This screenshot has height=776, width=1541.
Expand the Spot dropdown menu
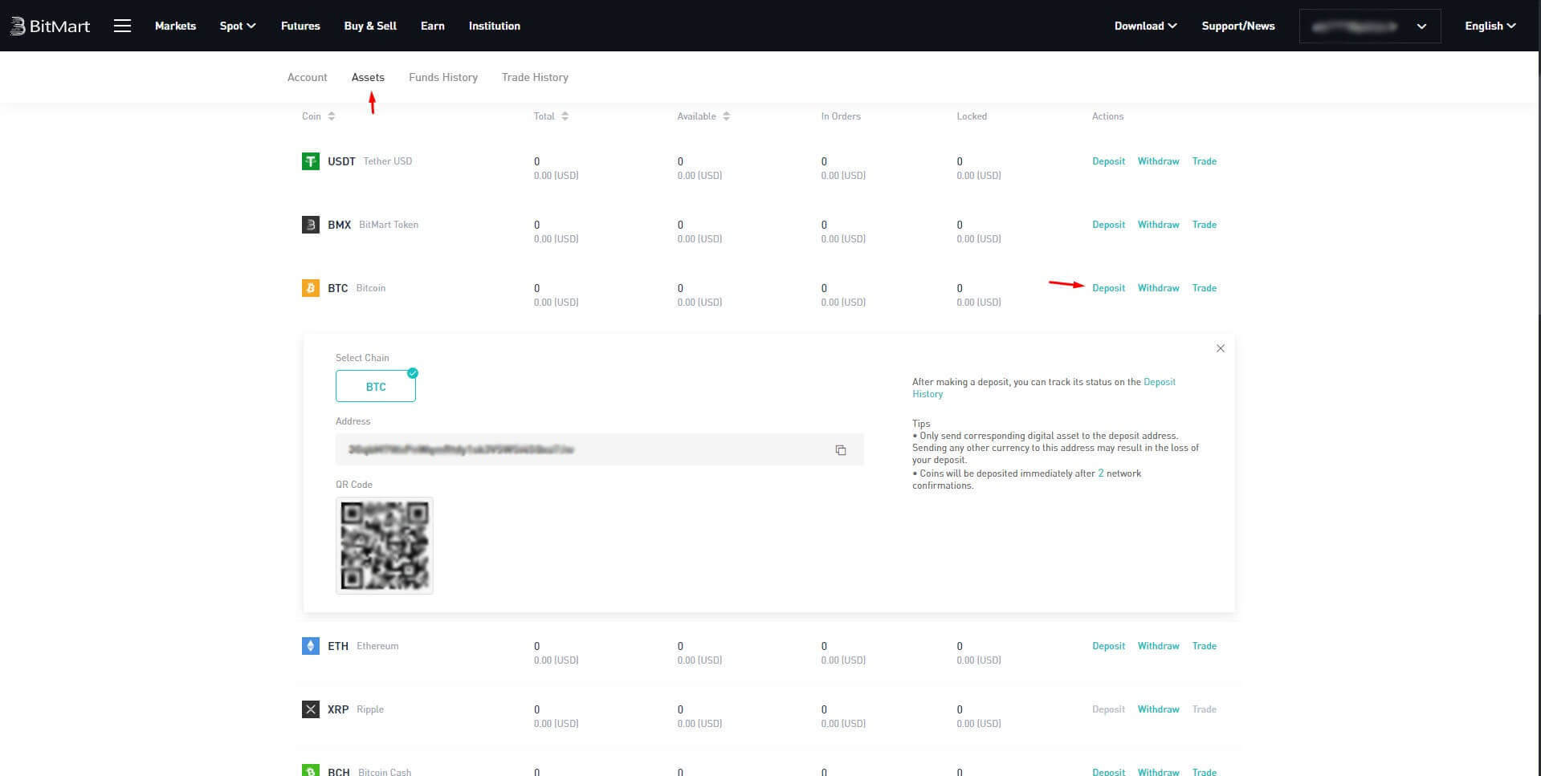[x=237, y=26]
